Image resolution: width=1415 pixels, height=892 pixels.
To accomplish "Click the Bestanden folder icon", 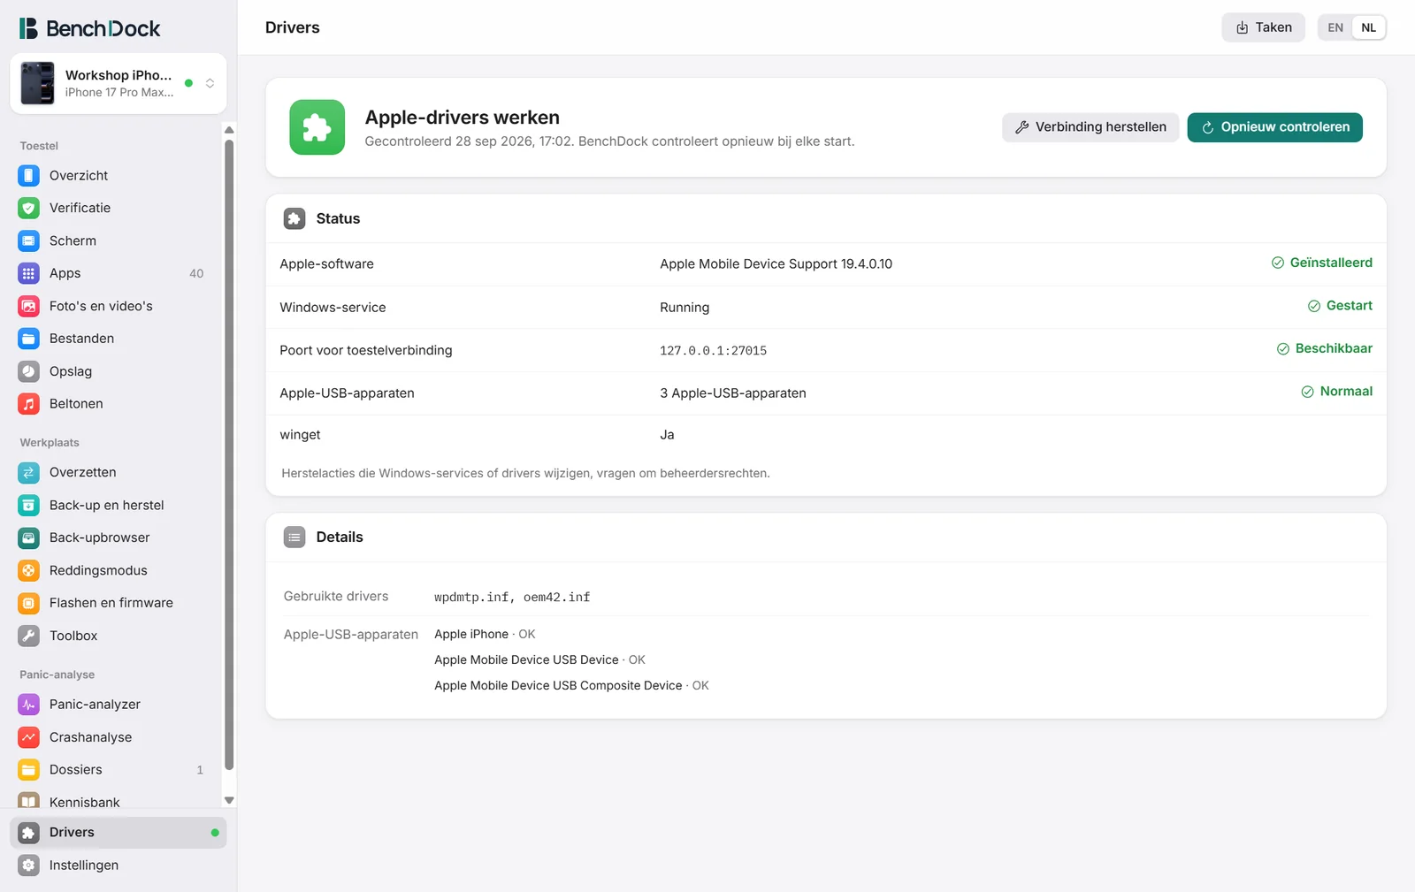I will (28, 339).
